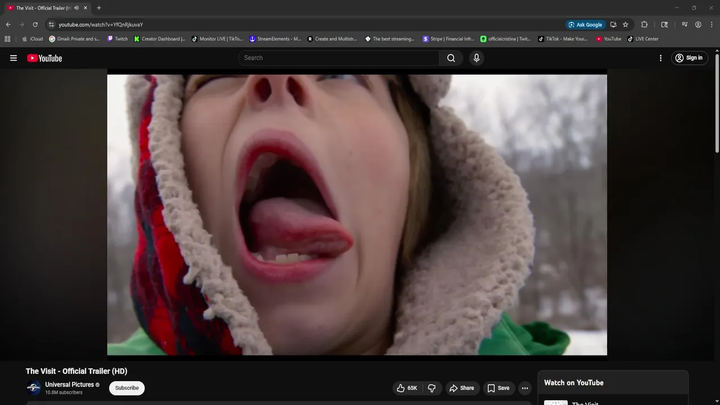Screen dimensions: 720x405
Task: Select The Visit - Official Trailer tab
Action: [47, 8]
